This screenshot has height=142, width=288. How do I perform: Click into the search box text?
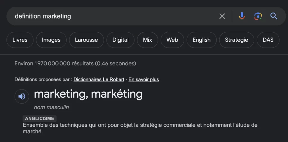tap(43, 16)
